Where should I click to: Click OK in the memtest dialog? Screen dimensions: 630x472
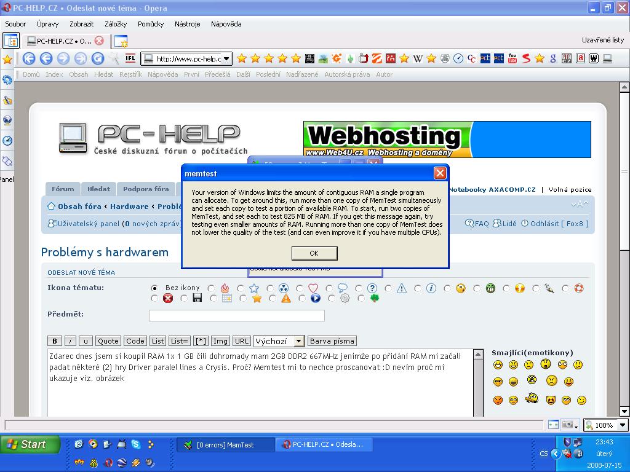(314, 253)
